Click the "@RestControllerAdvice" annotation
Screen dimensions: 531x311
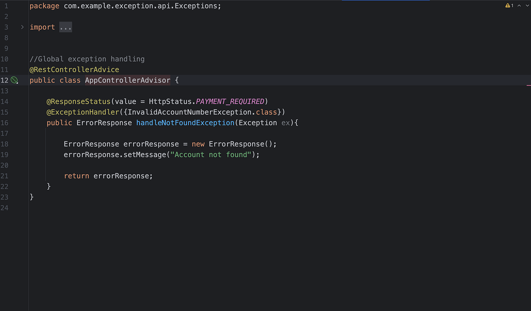coord(74,70)
